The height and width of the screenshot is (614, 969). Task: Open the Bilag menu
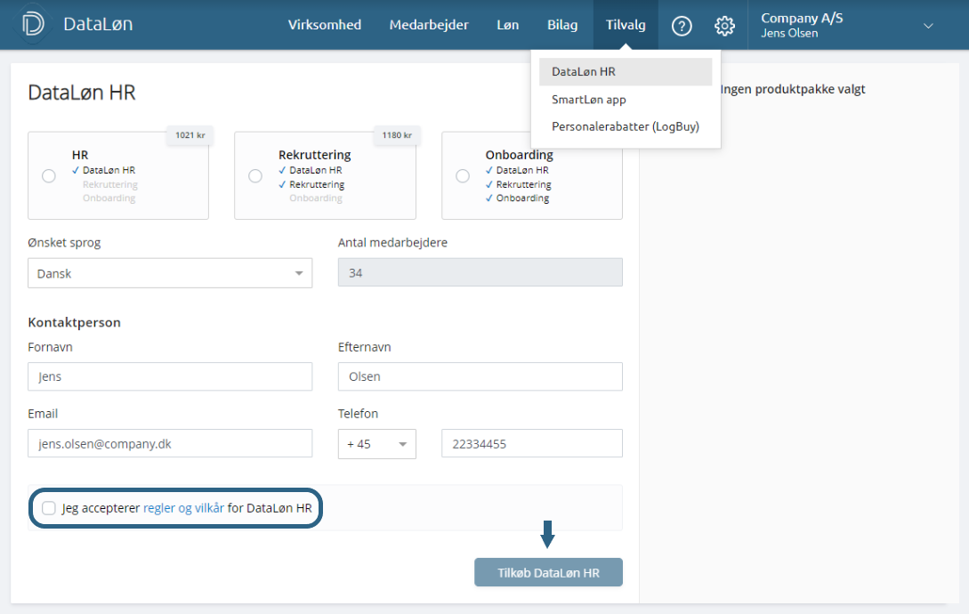point(562,25)
